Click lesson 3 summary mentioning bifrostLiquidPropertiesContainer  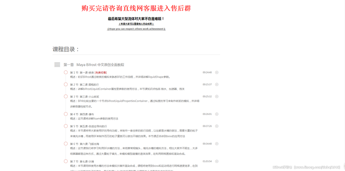[x=135, y=104]
